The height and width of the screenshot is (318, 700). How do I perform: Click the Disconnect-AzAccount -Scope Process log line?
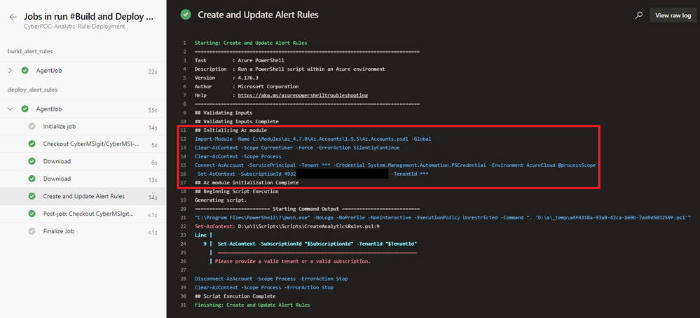(271, 279)
